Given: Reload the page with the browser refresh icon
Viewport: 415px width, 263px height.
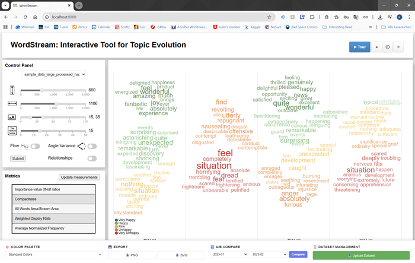Looking at the screenshot, I should pos(25,17).
